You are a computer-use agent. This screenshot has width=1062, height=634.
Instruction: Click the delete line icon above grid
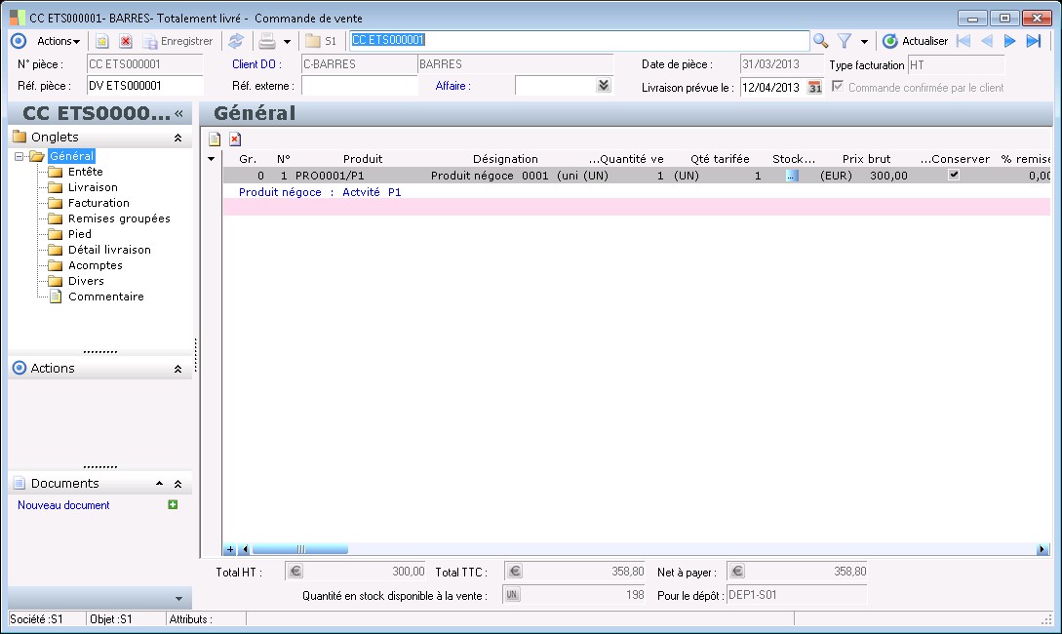(235, 139)
